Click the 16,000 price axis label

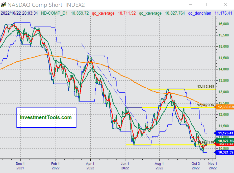point(223,24)
